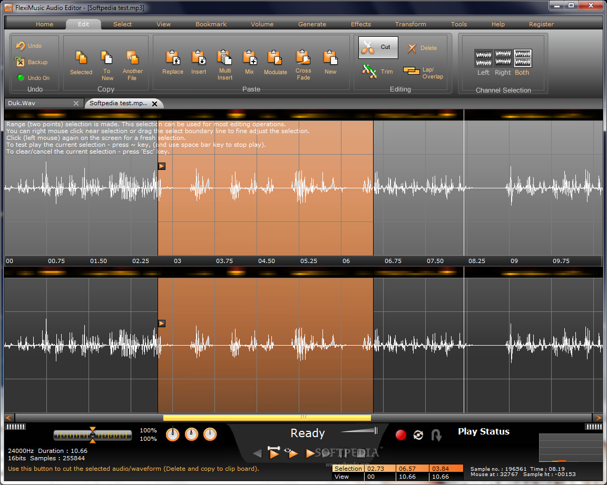
Task: Click the 08.25 time ruler label
Action: point(477,261)
